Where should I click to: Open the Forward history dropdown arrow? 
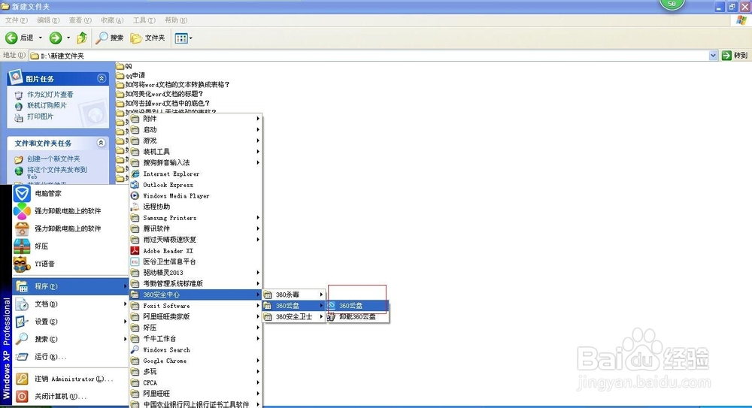tap(68, 38)
